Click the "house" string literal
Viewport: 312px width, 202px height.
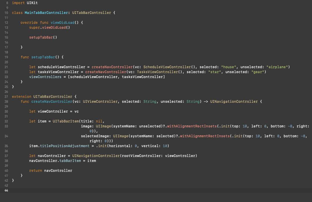tap(229, 67)
